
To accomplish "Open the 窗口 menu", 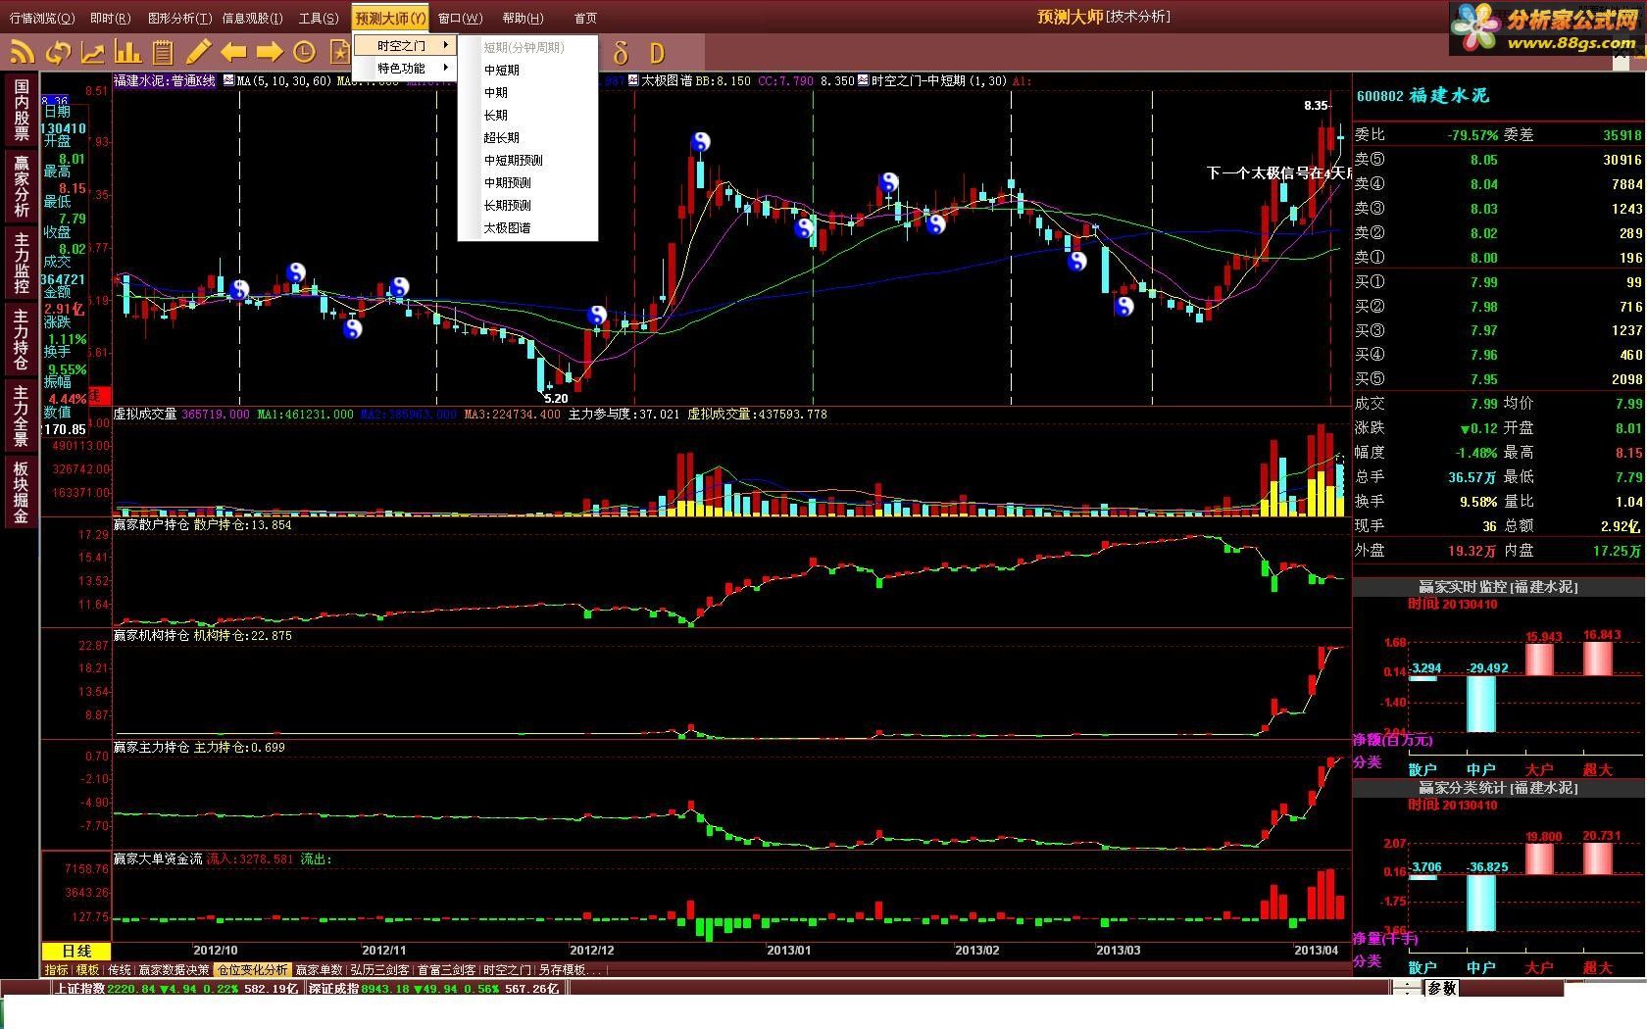I will (x=460, y=18).
